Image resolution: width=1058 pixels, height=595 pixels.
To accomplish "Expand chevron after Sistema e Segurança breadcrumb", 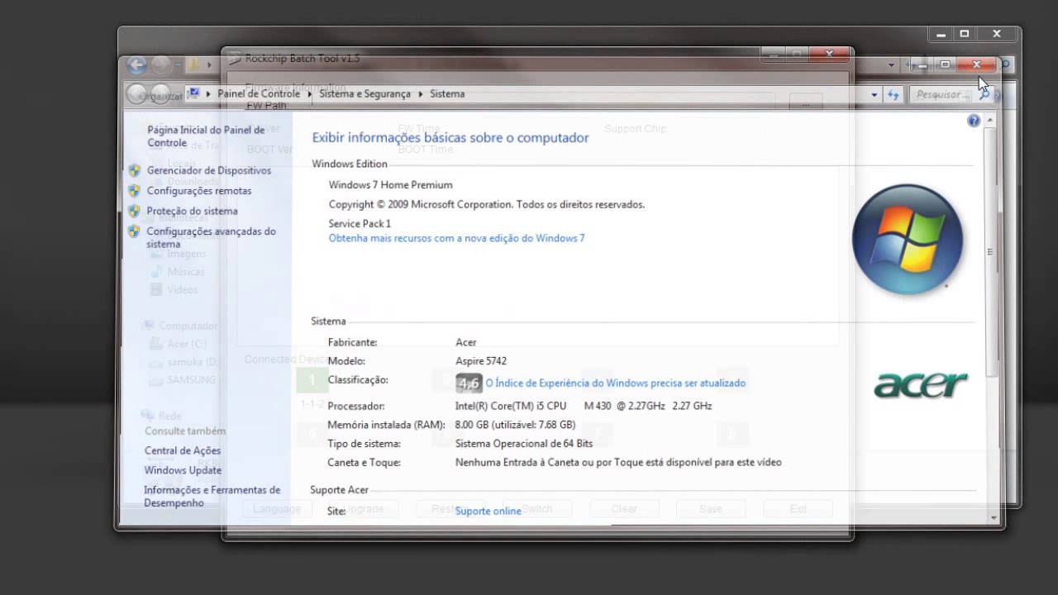I will (x=421, y=94).
